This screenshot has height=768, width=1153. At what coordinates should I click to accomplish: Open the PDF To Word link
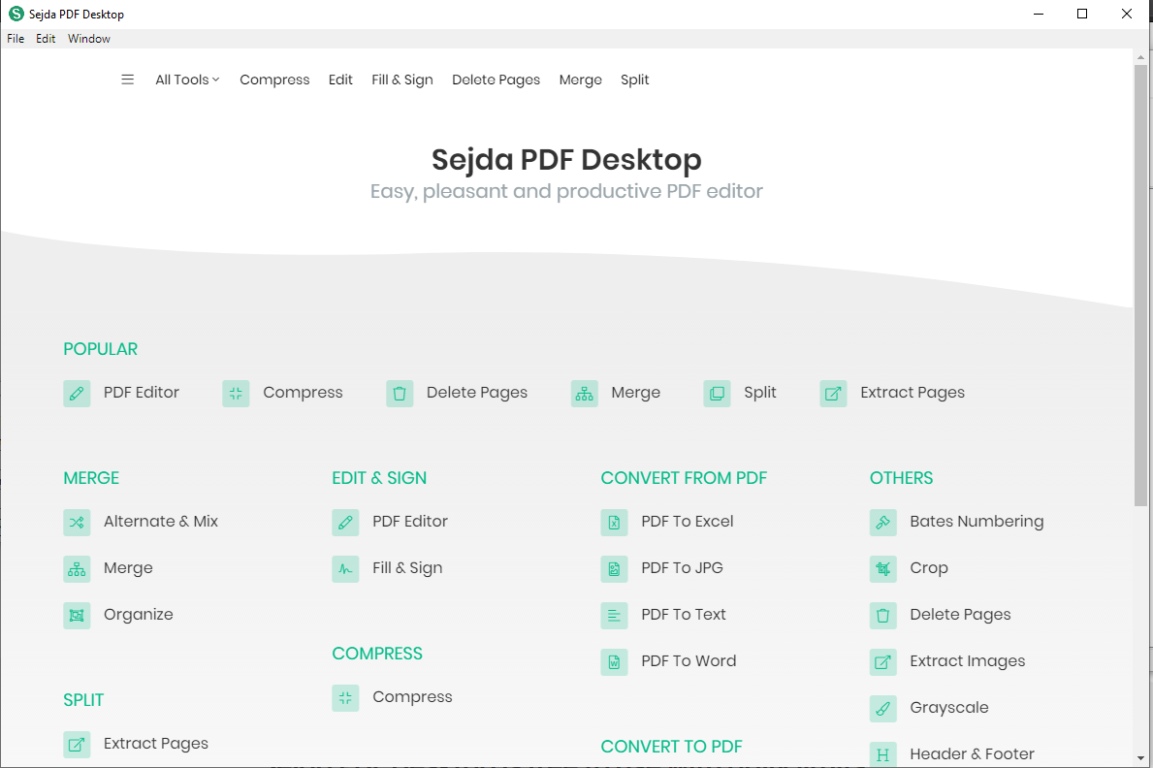(689, 660)
